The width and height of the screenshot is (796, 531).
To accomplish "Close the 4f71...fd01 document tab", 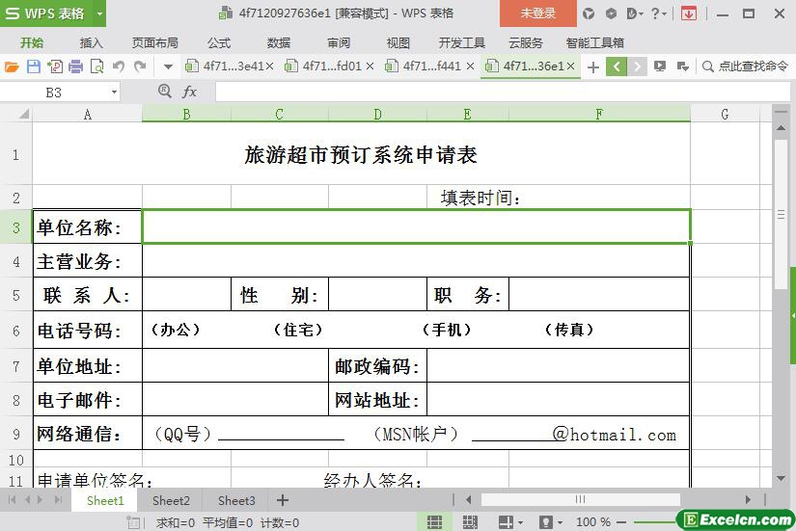I will (370, 66).
